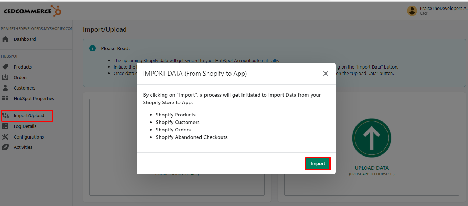468x206 pixels.
Task: Open the Products menu item
Action: [23, 67]
